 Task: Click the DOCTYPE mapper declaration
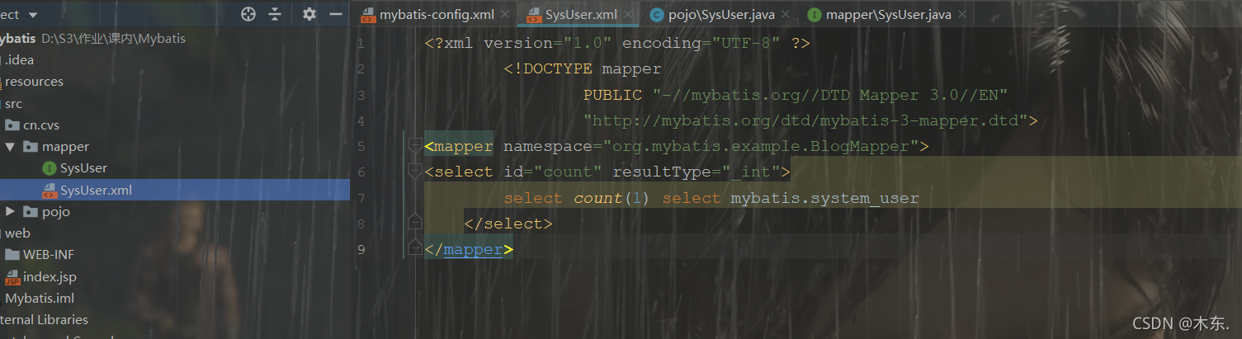tap(583, 69)
